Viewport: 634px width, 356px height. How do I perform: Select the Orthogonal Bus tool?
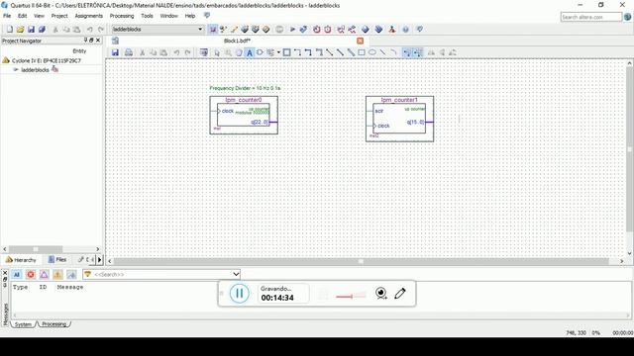click(308, 52)
